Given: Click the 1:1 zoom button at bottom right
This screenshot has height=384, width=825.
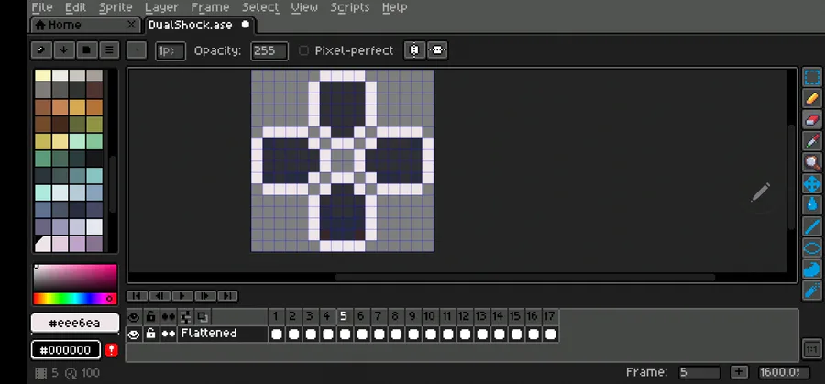Looking at the screenshot, I should tap(812, 349).
